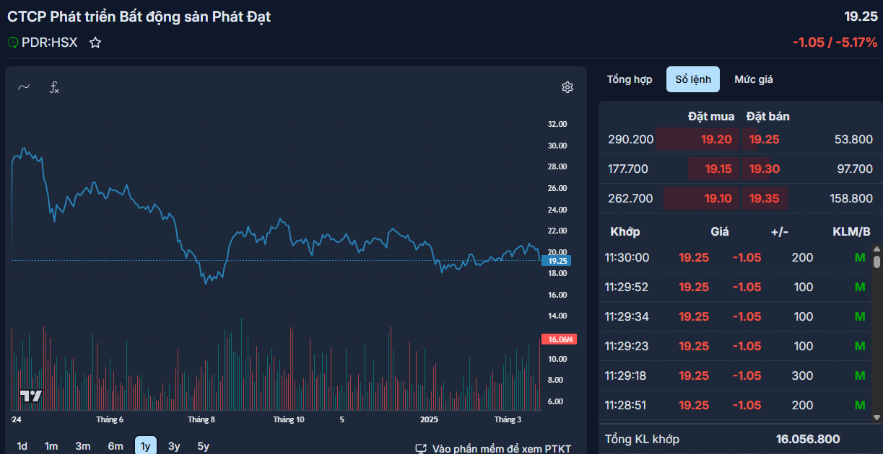Set chart range to 3y

click(174, 446)
